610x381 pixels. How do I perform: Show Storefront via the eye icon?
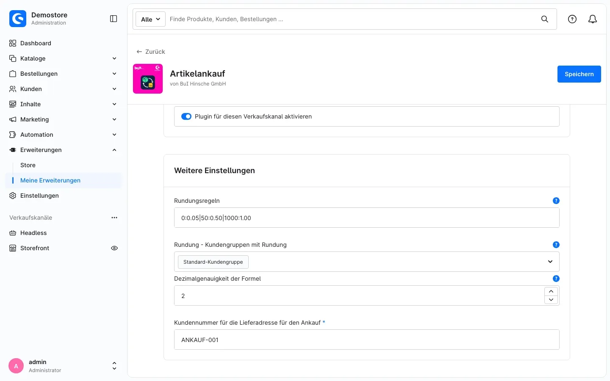point(114,248)
